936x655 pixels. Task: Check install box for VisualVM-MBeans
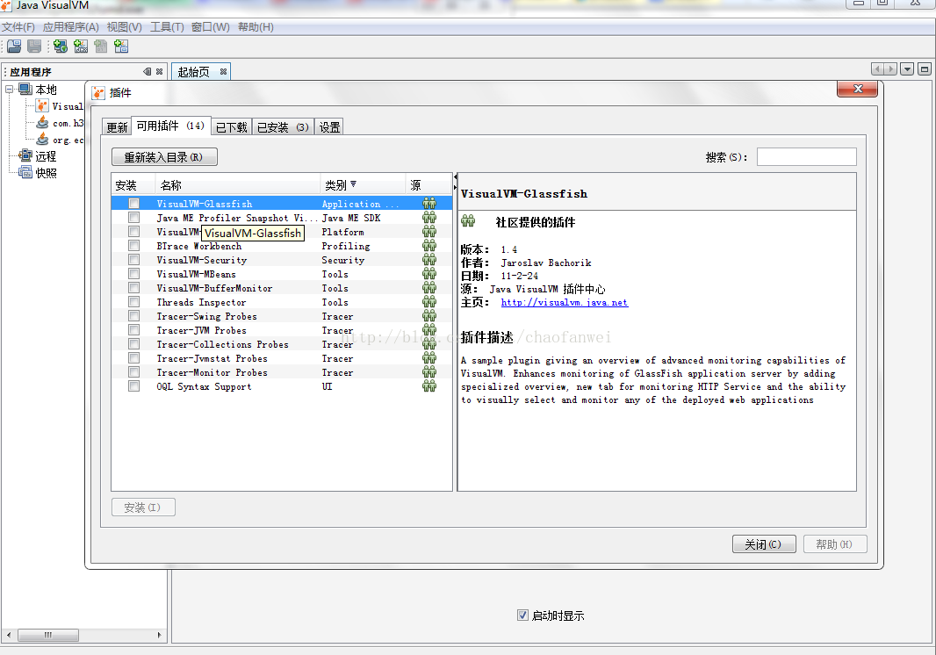[x=133, y=273]
